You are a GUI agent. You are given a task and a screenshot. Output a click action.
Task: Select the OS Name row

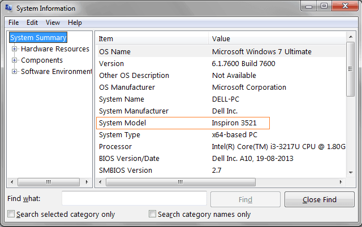[221, 51]
